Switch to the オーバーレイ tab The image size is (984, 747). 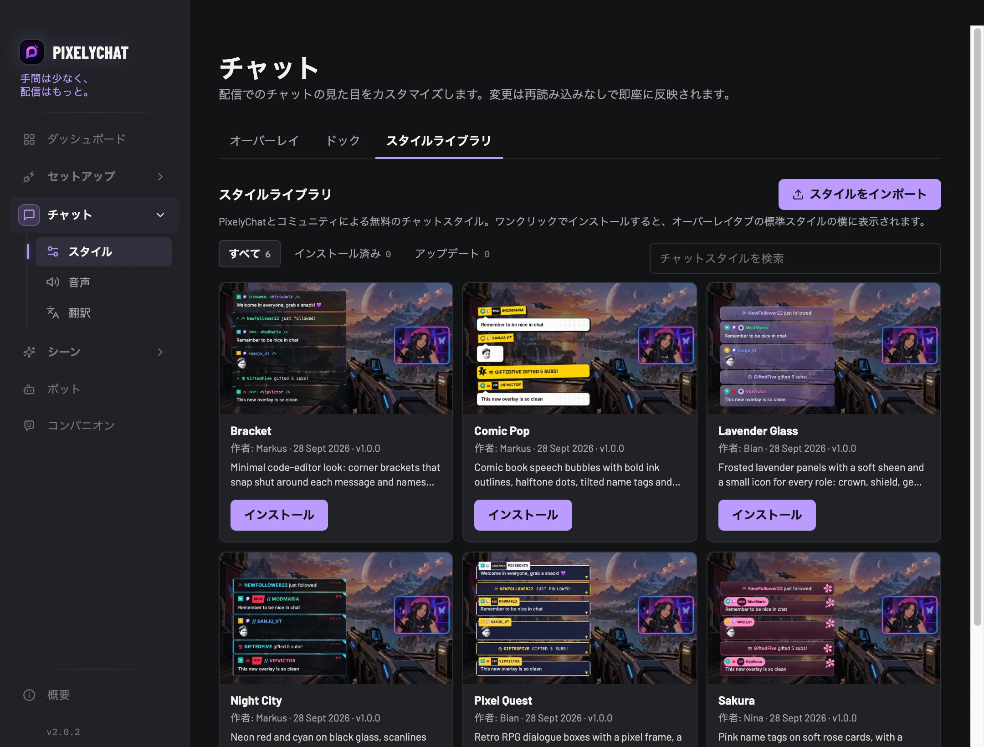[264, 141]
